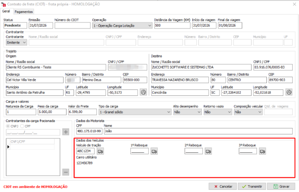Remove entry with the minus button
This screenshot has width=299, height=192.
click(x=66, y=172)
